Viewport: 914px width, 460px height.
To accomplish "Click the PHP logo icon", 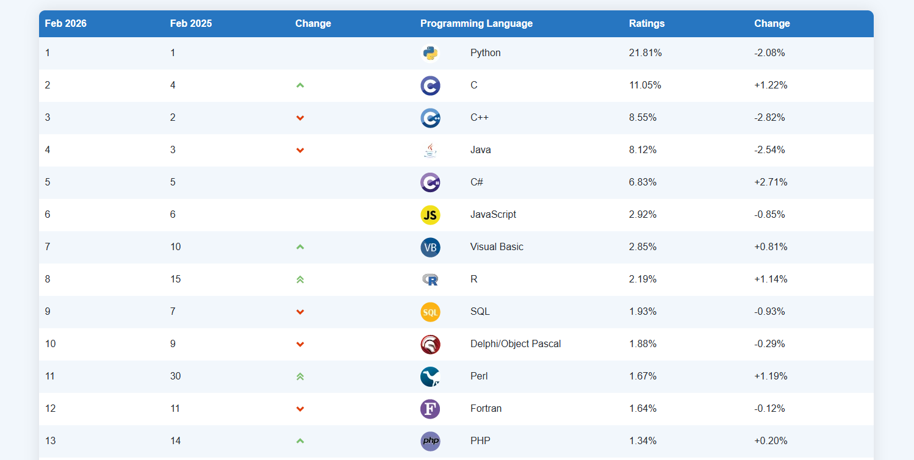I will pyautogui.click(x=430, y=441).
